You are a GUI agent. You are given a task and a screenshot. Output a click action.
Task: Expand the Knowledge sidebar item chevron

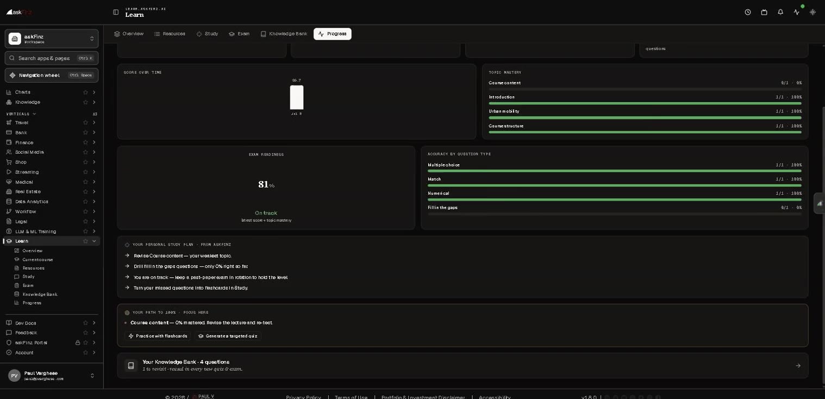point(94,102)
